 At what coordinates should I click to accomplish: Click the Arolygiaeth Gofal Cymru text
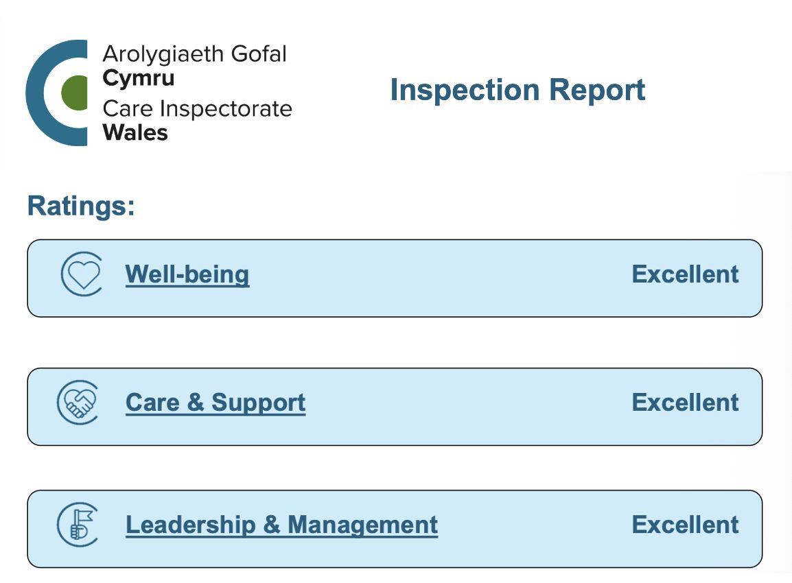pyautogui.click(x=194, y=66)
